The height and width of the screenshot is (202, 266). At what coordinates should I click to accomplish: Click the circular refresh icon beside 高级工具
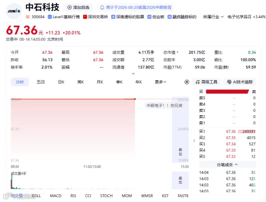pos(187,82)
